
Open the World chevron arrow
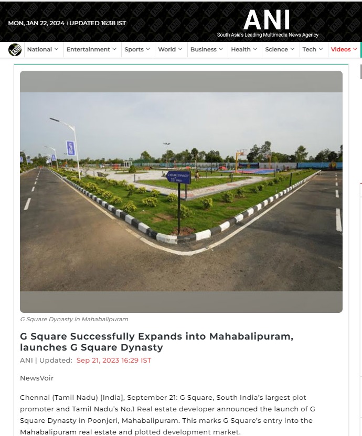coord(180,49)
